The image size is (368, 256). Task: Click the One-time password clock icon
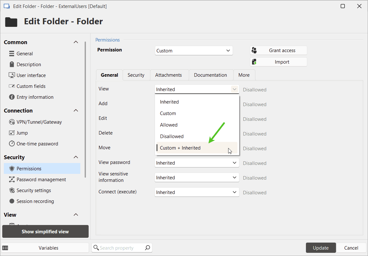(x=12, y=144)
